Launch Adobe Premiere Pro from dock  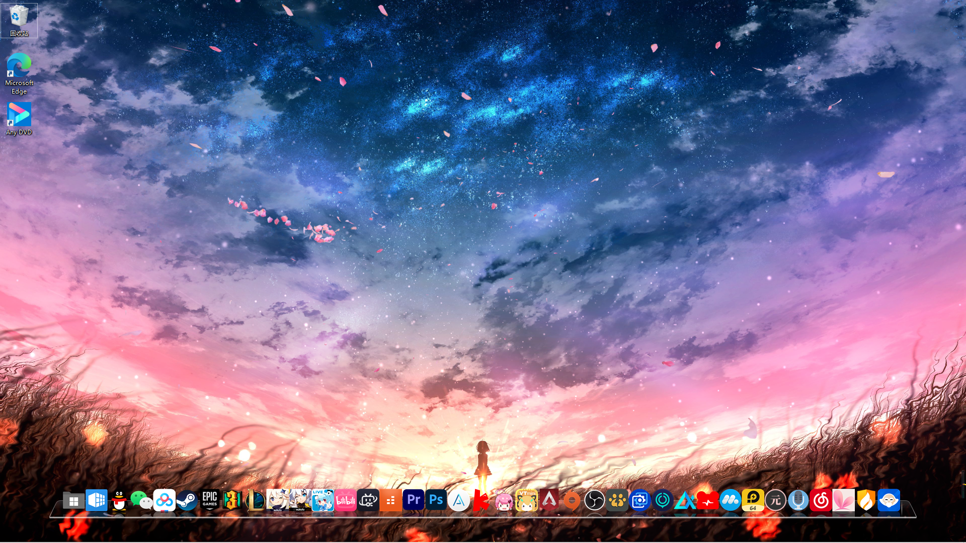(x=413, y=501)
